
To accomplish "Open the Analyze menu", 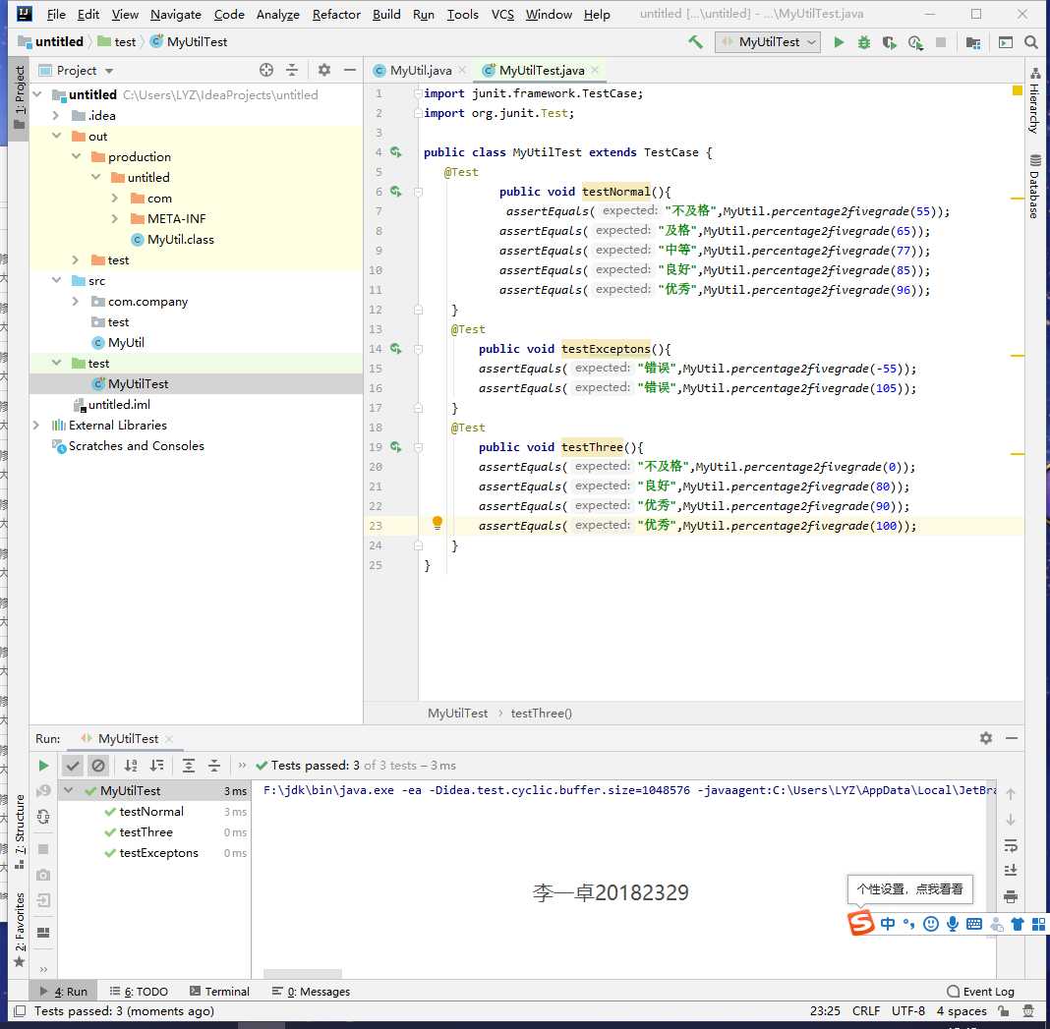I will 277,14.
